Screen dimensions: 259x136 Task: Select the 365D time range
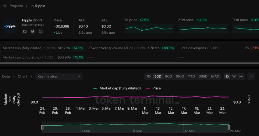[x=203, y=76]
